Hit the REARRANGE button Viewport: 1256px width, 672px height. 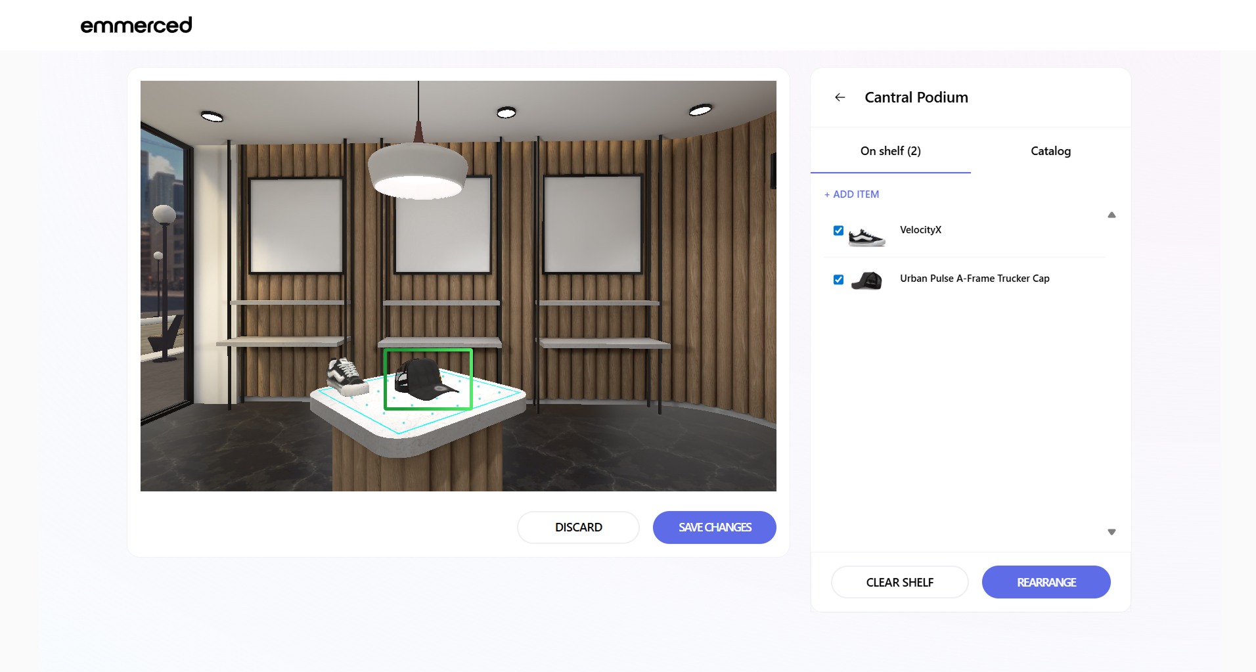click(x=1046, y=582)
